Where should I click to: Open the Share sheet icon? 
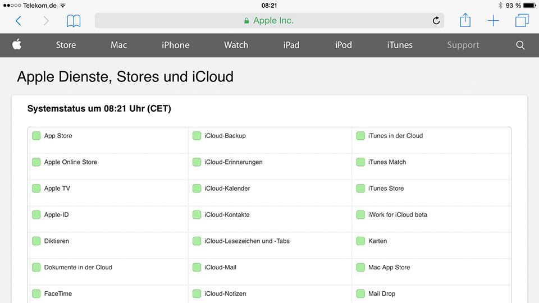coord(465,21)
